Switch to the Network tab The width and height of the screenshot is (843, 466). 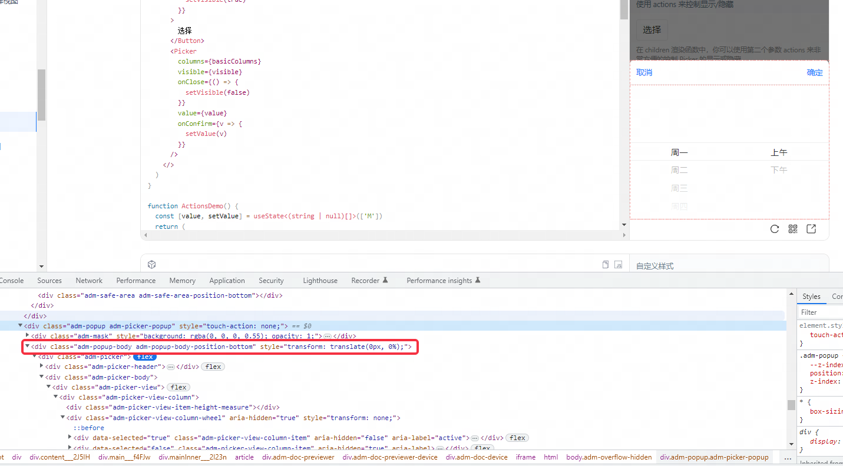89,280
